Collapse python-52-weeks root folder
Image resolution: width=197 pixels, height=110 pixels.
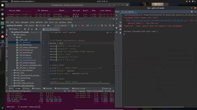10,32
